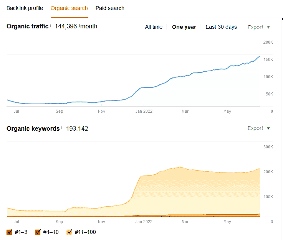283x240 pixels.
Task: Click the Organic traffic heading
Action: point(28,26)
